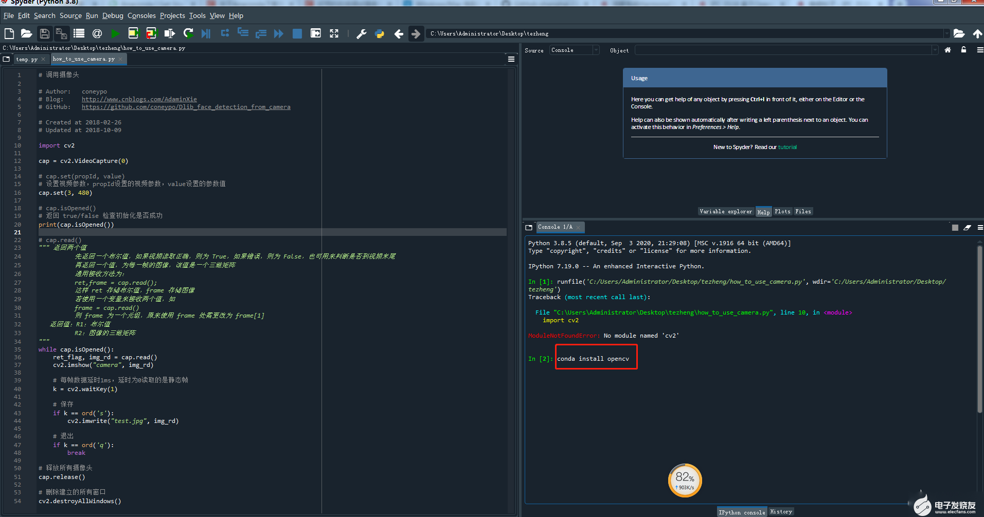Viewport: 984px width, 517px height.
Task: Open the Tools menu
Action: (197, 16)
